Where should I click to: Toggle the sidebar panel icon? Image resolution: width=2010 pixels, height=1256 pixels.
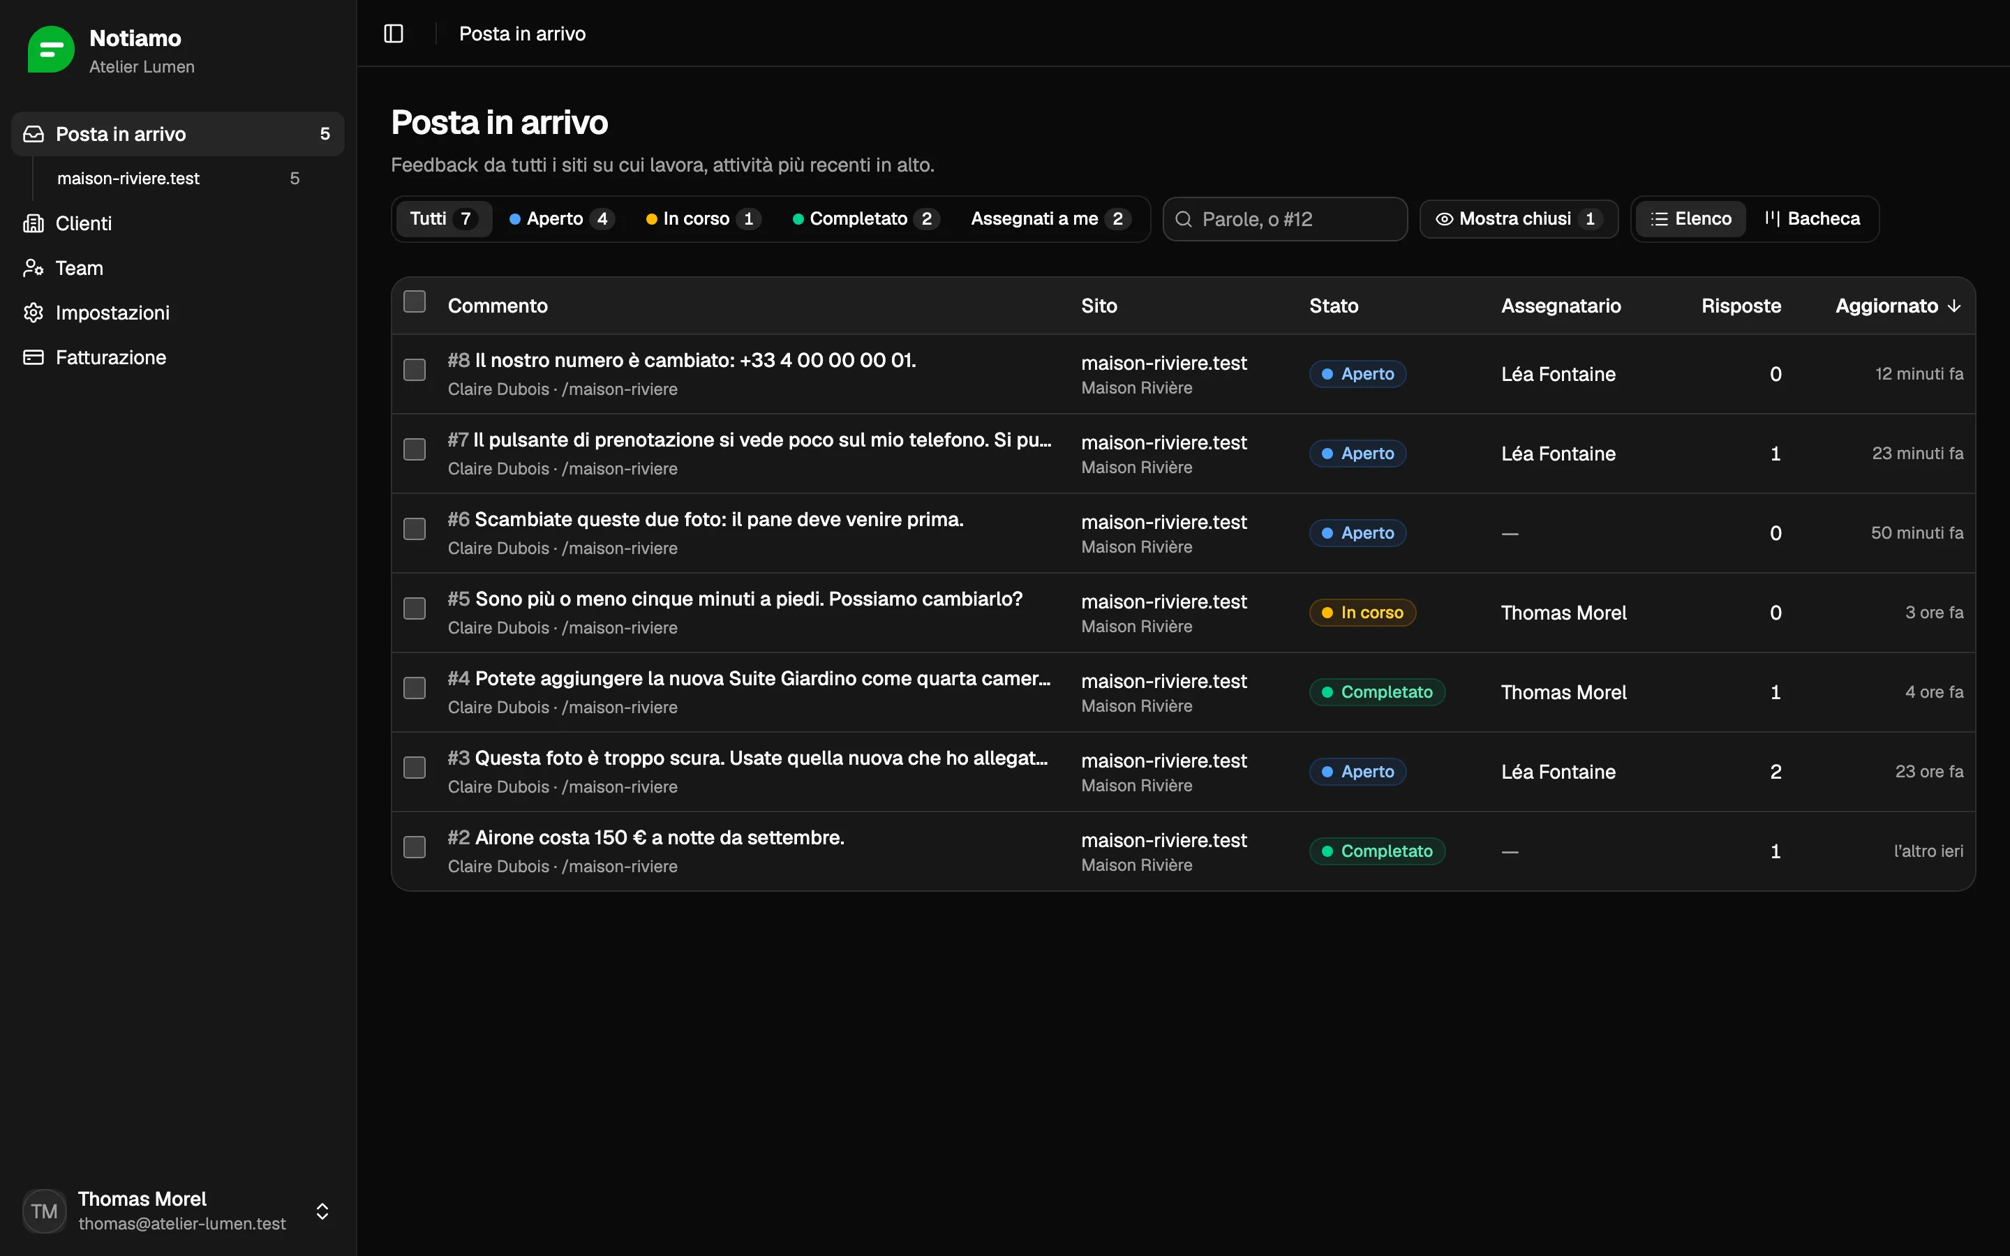click(x=394, y=33)
